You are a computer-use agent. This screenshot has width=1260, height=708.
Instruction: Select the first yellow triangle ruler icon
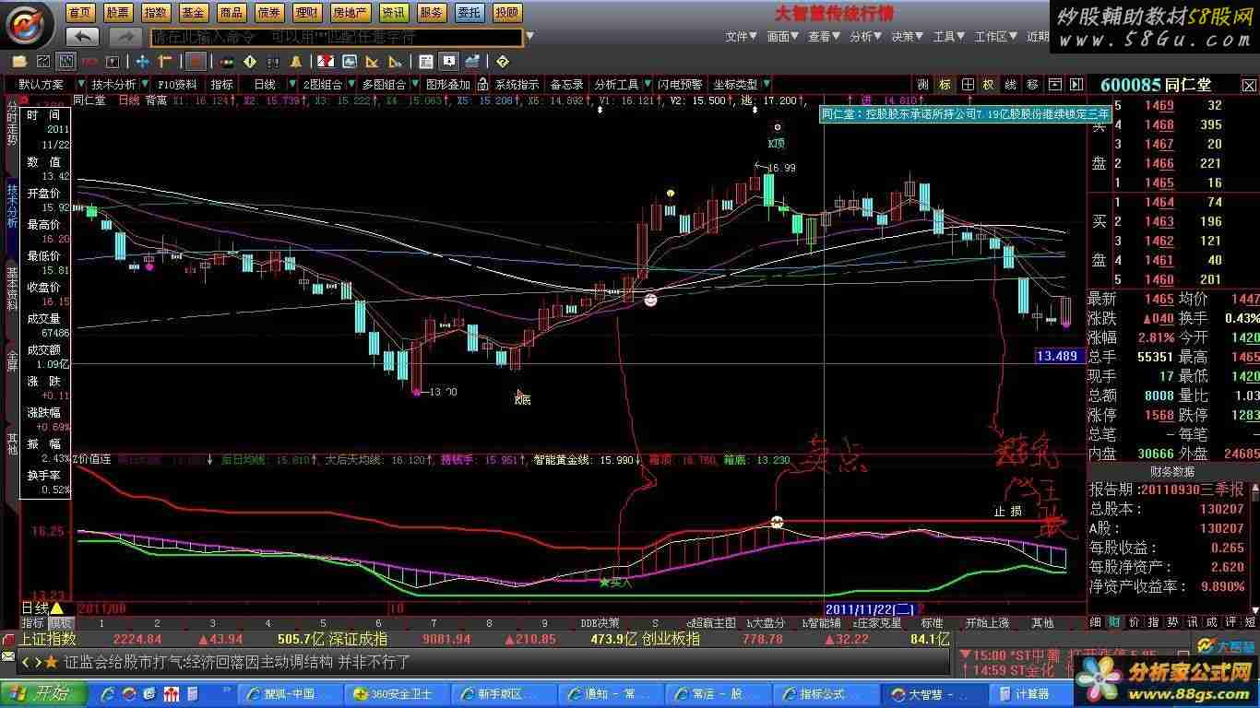(x=372, y=62)
